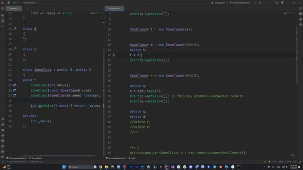The width and height of the screenshot is (303, 170).
Task: Open the Terminal tool window icon
Action: click(2, 146)
